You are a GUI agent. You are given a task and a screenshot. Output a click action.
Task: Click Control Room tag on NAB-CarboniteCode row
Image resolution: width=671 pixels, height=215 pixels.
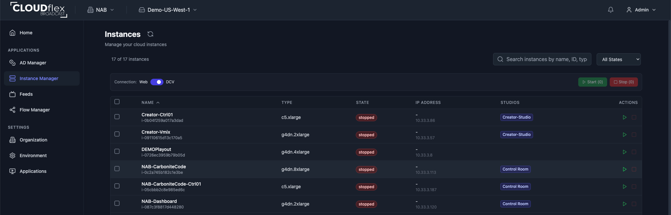coord(515,169)
